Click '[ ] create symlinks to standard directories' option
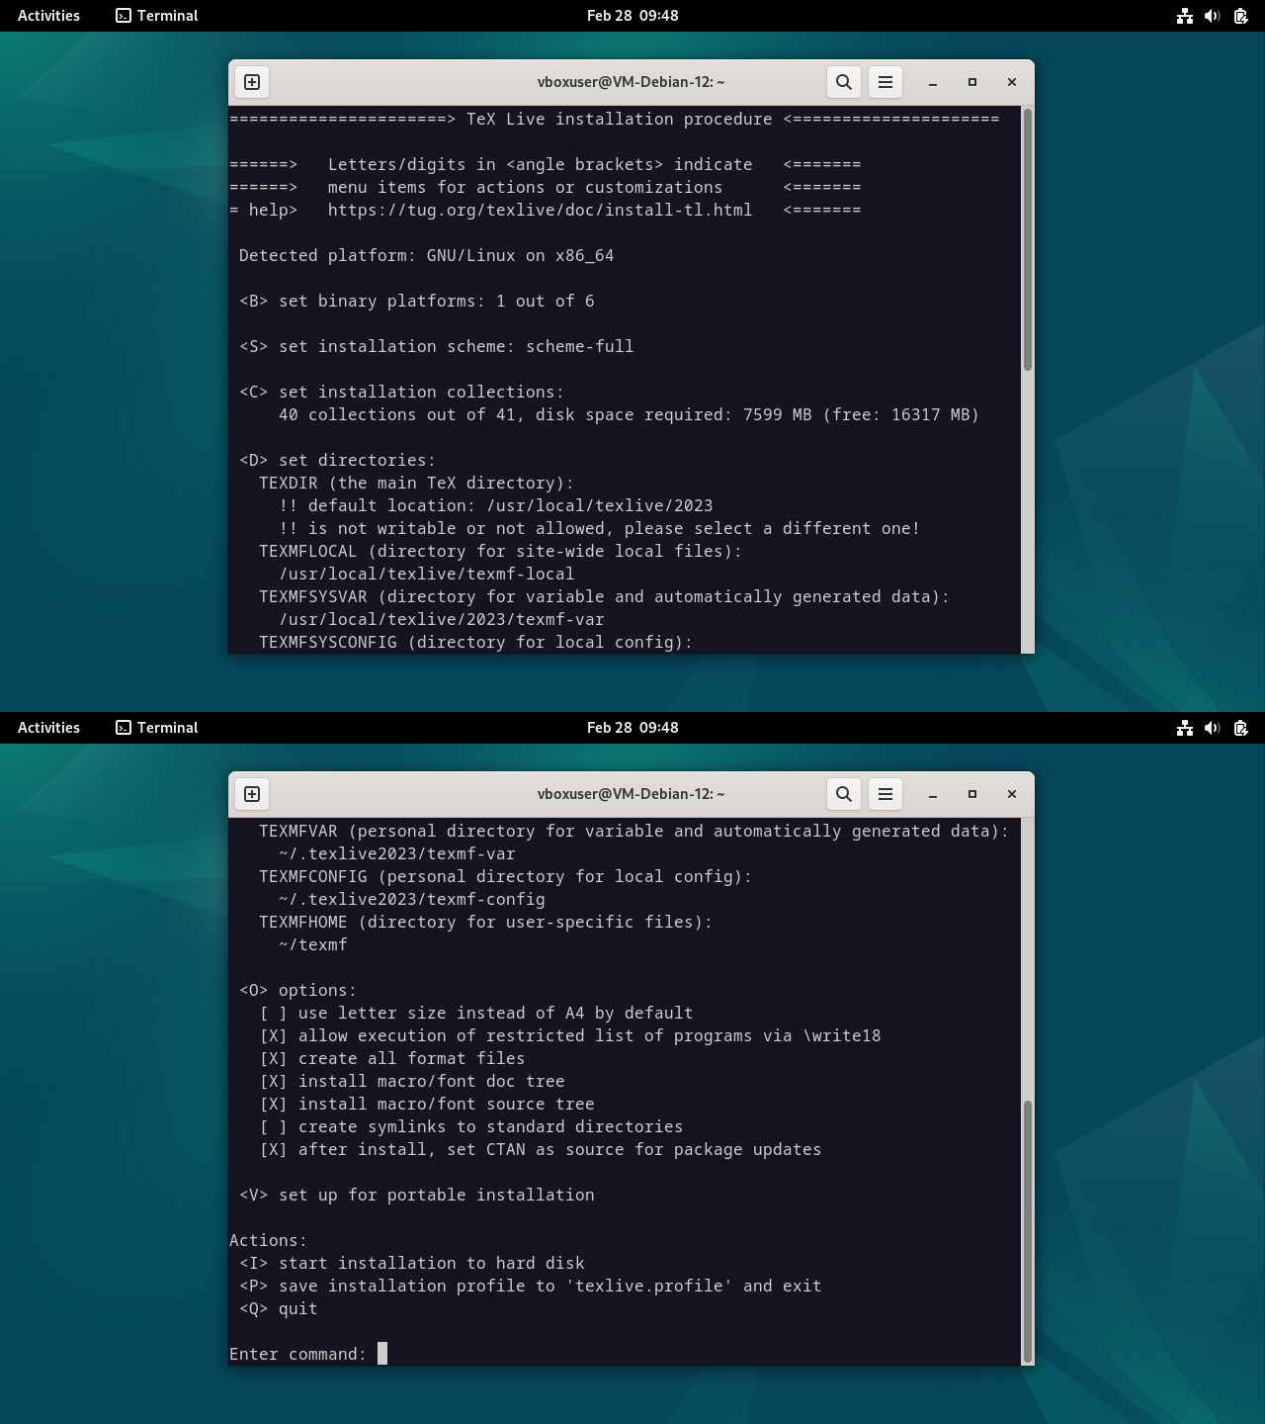This screenshot has height=1424, width=1265. (471, 1126)
